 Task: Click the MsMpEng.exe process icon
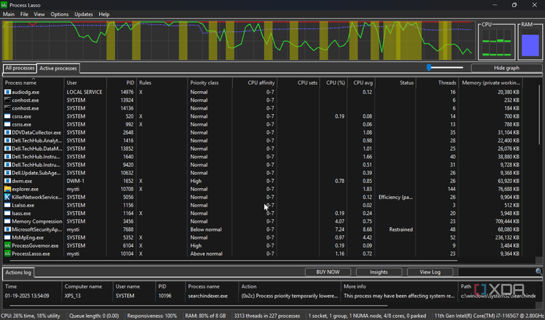7,238
